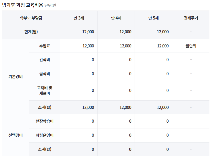
Task: Click the 방과후 과정 교육비용 heading
Action: coord(22,5)
